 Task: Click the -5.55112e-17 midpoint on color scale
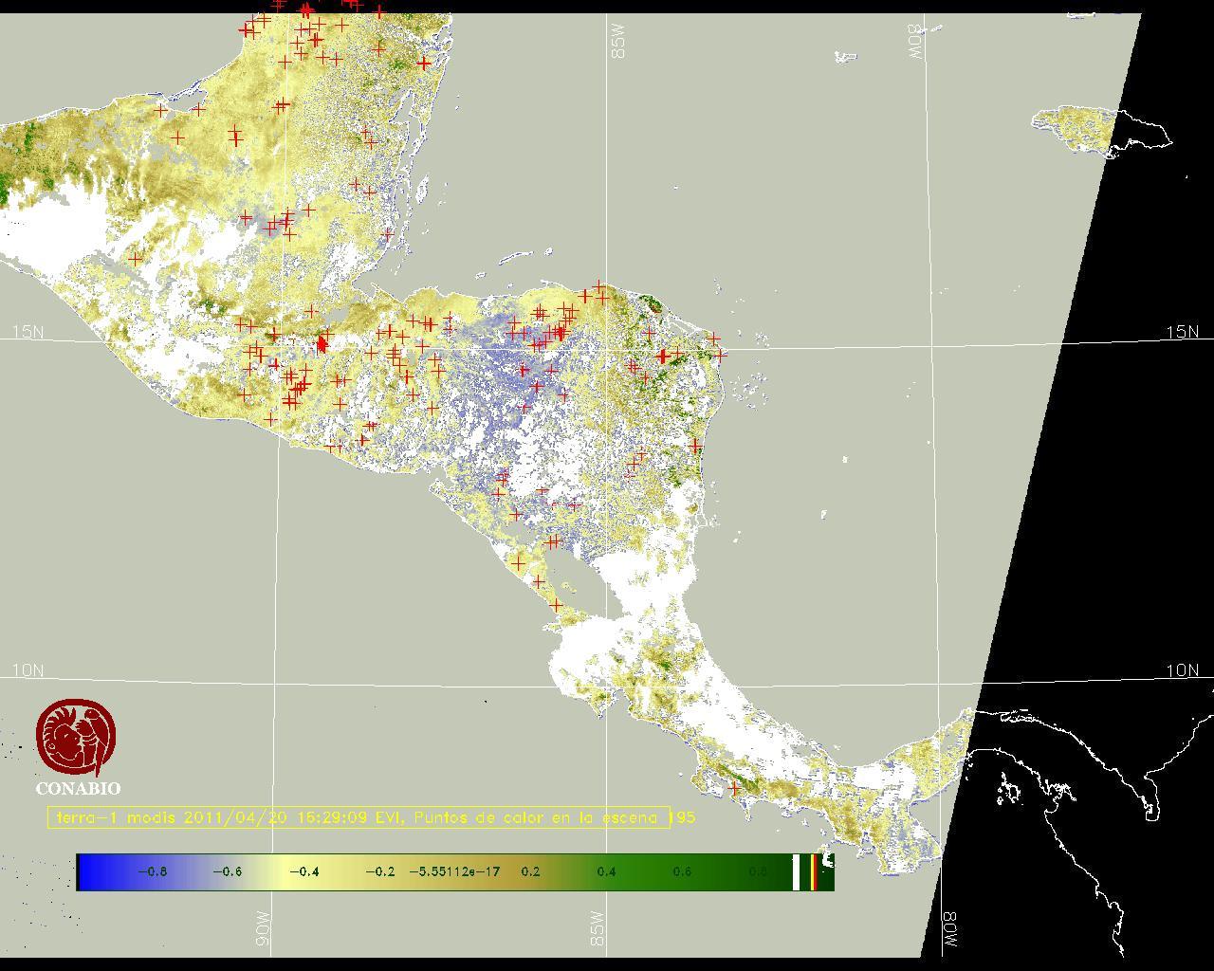click(x=454, y=871)
